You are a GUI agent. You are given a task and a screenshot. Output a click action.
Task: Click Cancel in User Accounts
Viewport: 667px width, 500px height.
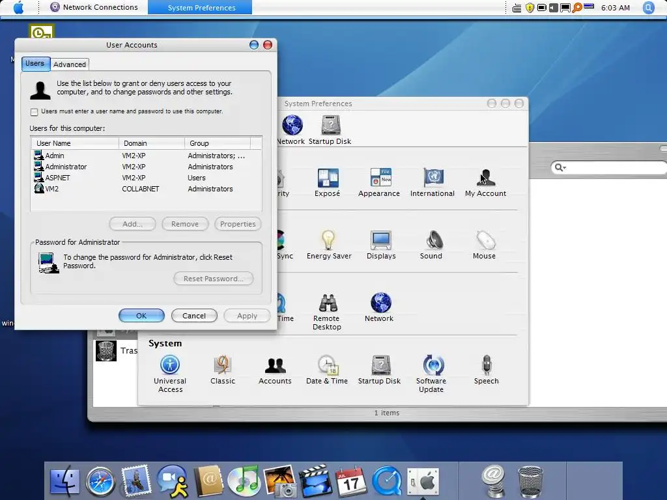tap(194, 316)
